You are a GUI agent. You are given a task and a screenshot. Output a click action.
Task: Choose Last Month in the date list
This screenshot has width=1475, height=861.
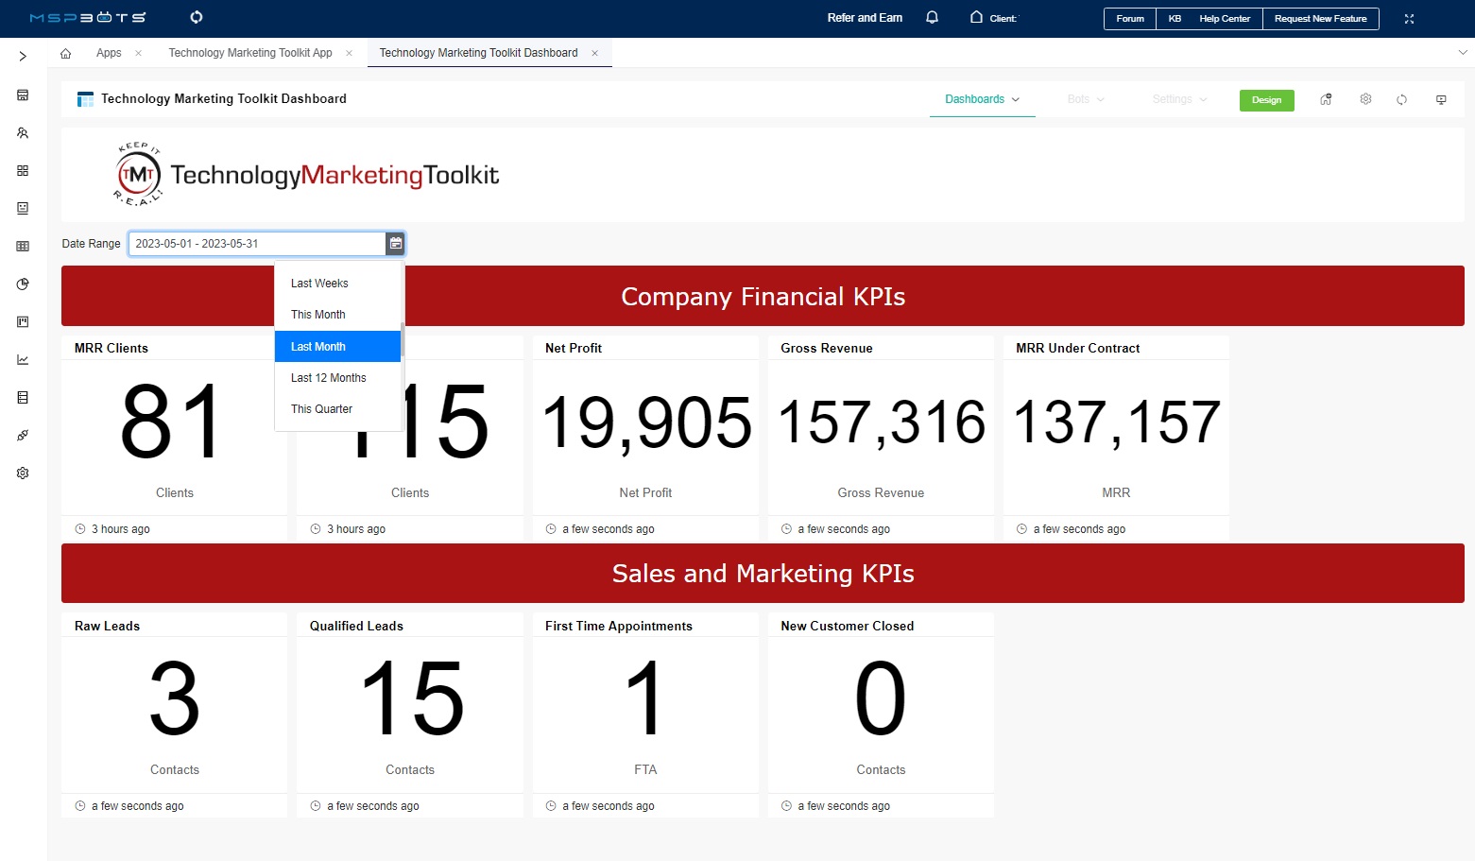[x=338, y=347]
